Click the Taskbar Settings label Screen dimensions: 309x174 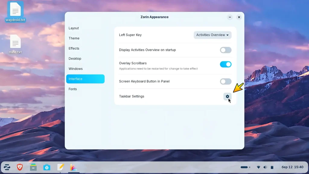tap(132, 96)
